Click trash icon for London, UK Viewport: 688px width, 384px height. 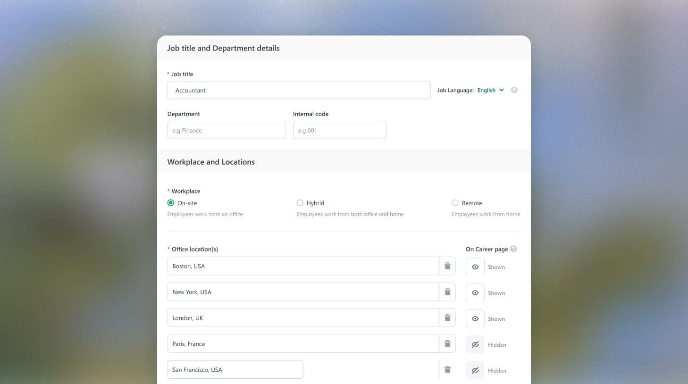pos(447,318)
